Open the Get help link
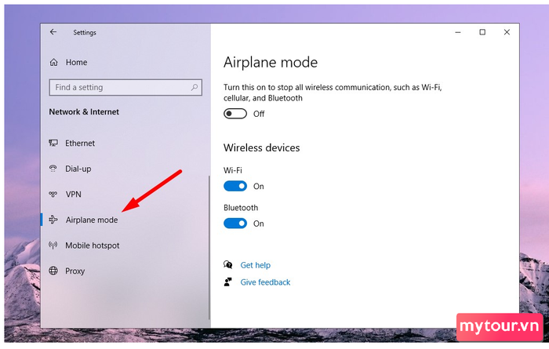549x349 pixels. [x=255, y=265]
